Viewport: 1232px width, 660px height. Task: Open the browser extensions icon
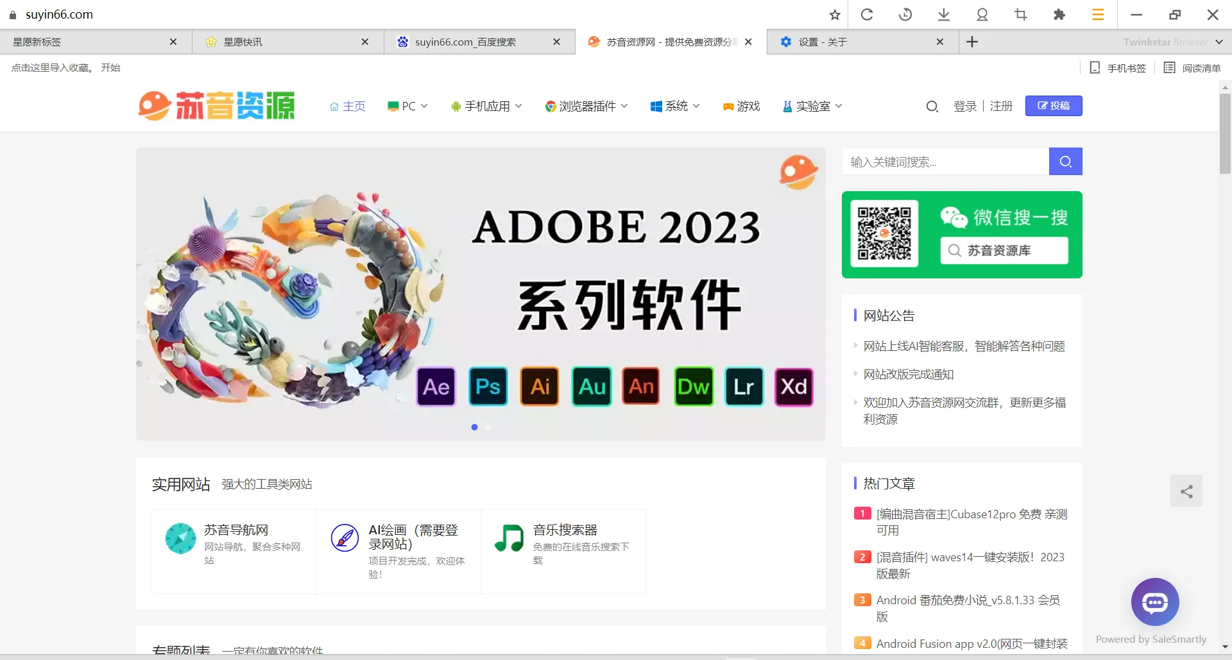tap(1059, 14)
